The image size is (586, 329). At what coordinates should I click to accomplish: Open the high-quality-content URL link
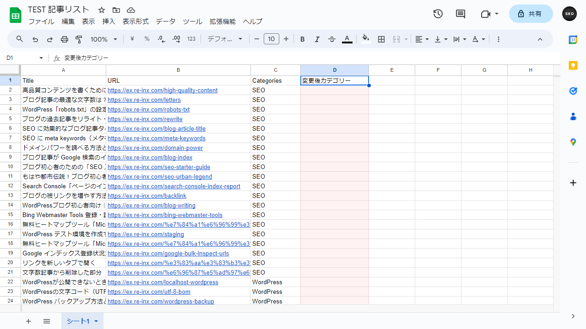[x=163, y=90]
